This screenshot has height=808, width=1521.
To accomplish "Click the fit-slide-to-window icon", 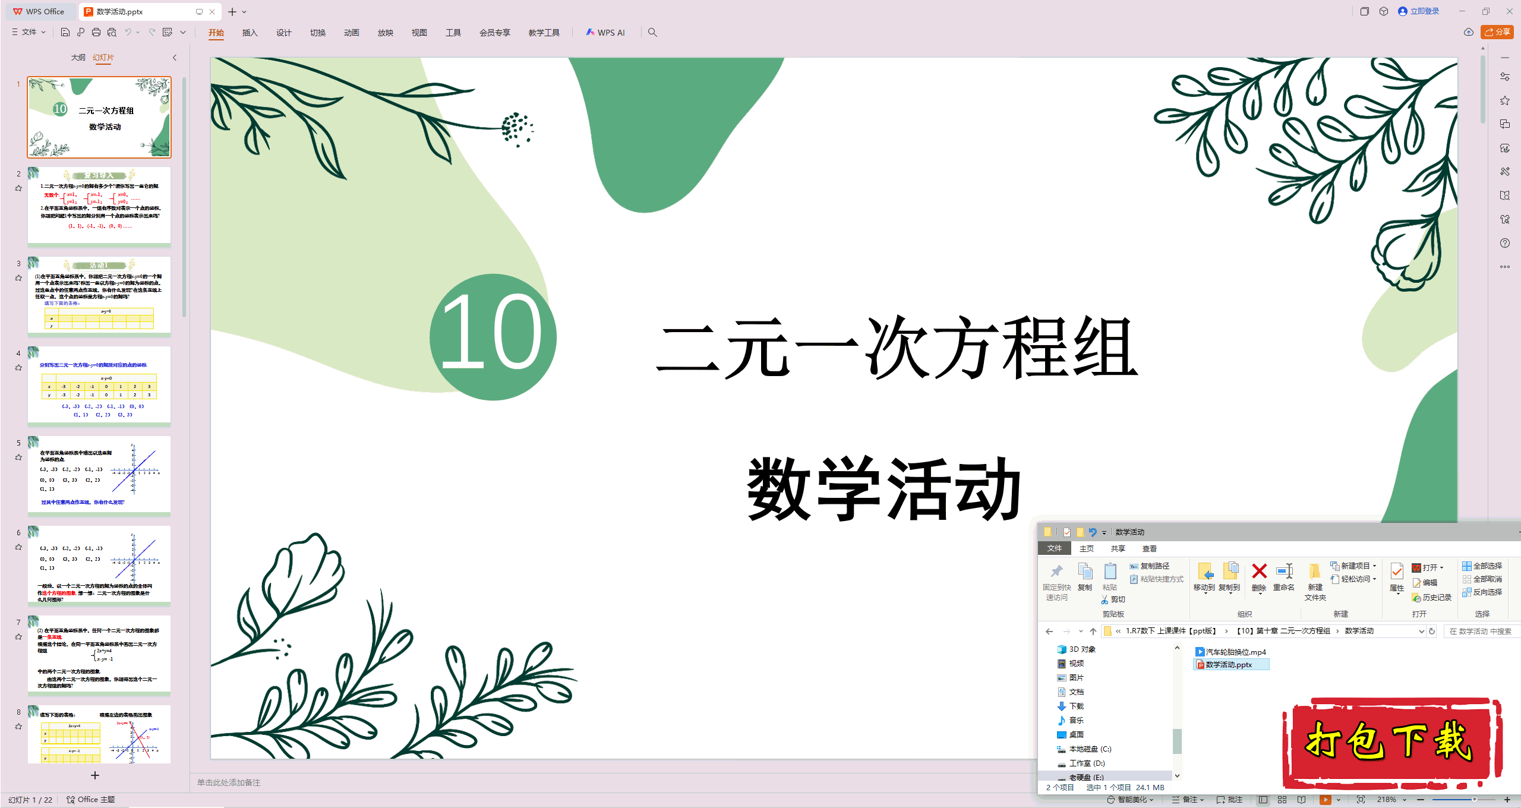I will click(x=1361, y=800).
